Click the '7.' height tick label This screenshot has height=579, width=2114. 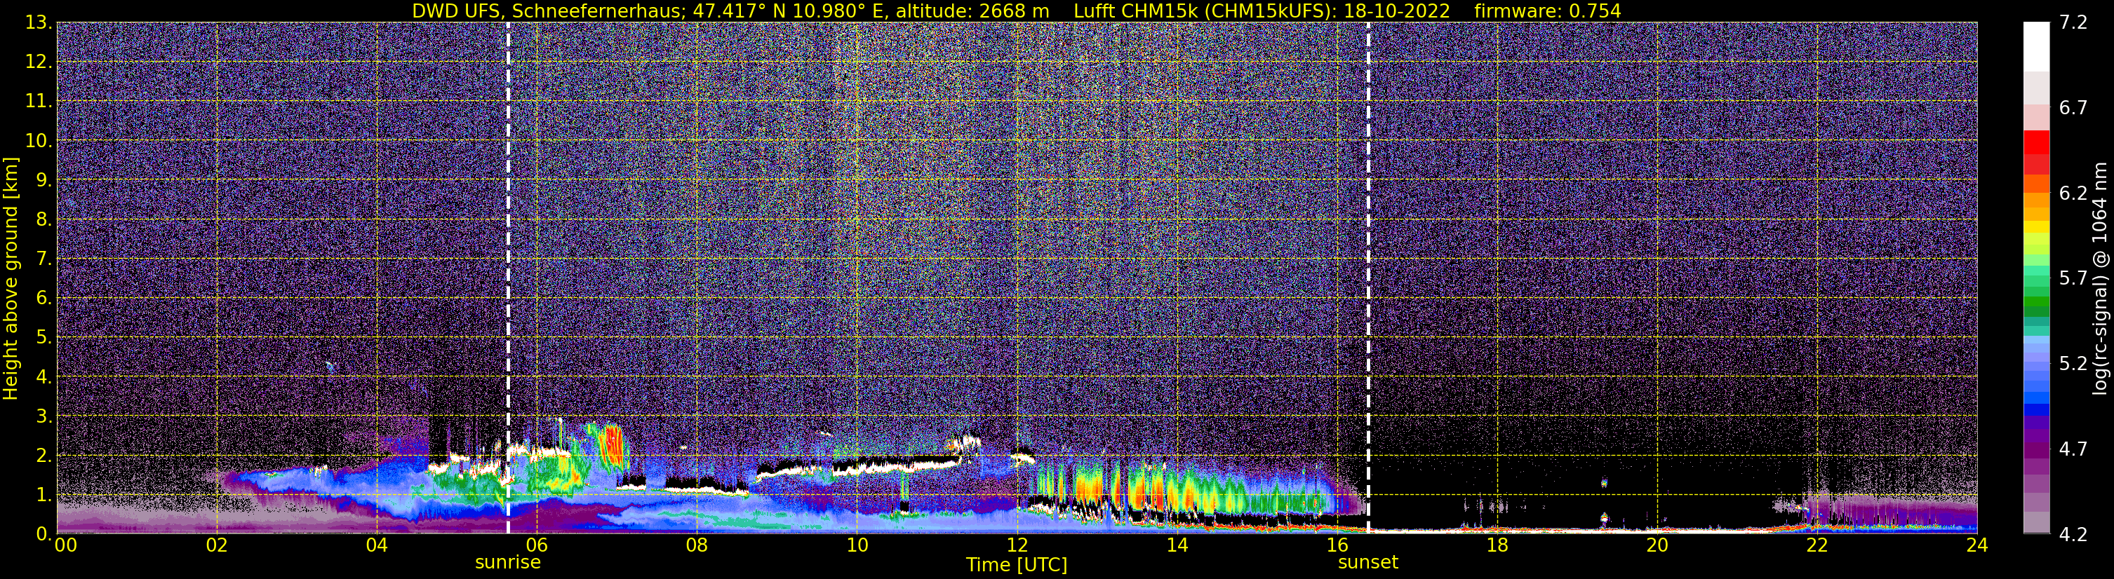[44, 259]
